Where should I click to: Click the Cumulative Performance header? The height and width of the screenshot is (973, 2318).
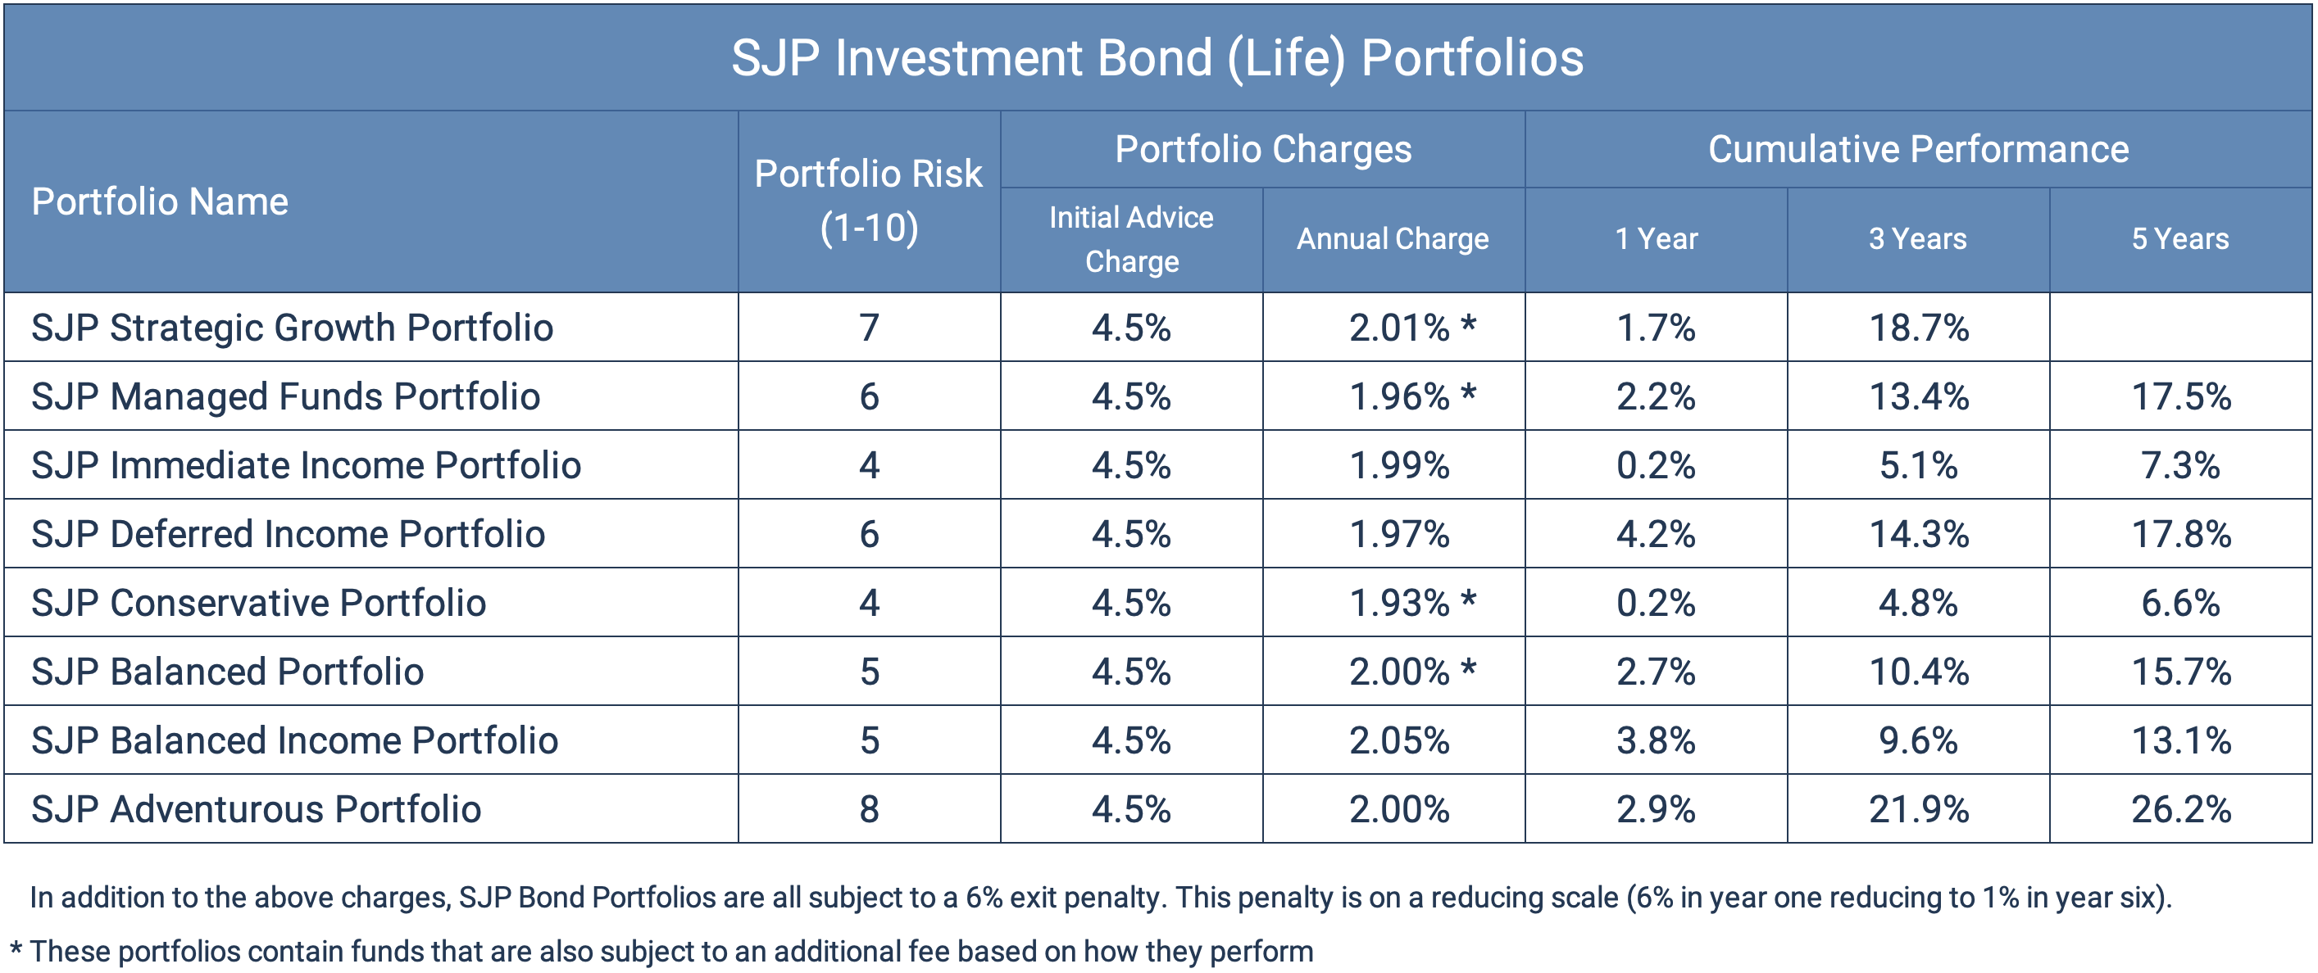1917,149
